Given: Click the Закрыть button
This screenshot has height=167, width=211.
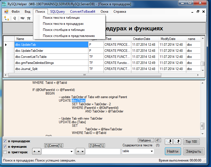Looking at the screenshot, I should coord(193,151).
